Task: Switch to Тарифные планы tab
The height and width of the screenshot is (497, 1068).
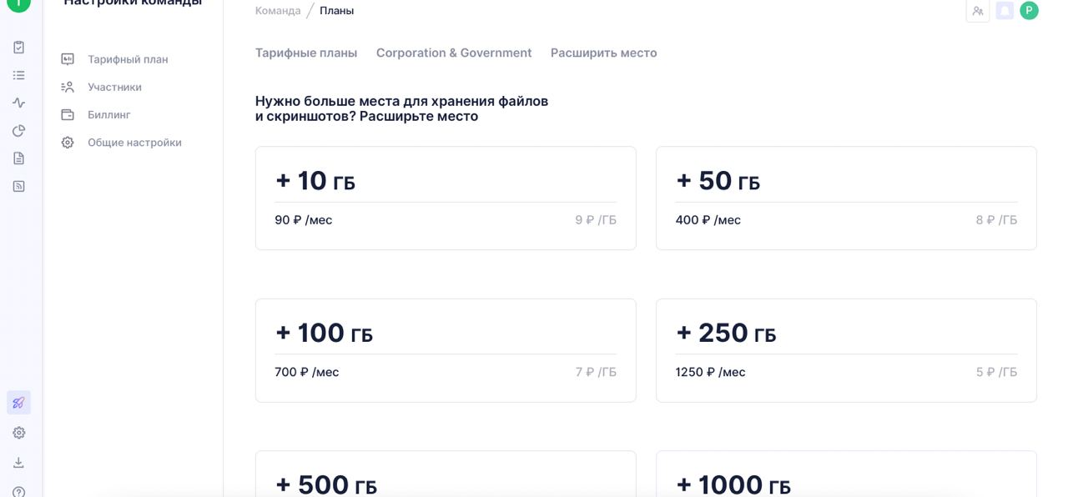Action: click(306, 53)
